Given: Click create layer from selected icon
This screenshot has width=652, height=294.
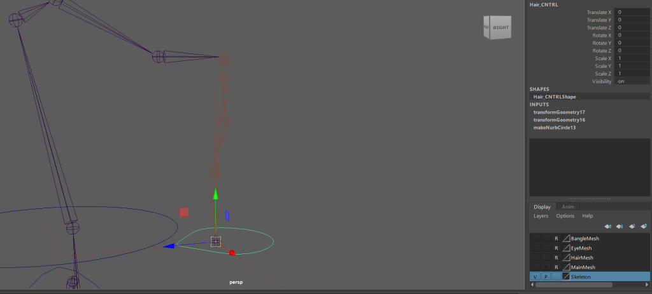Looking at the screenshot, I should (x=644, y=226).
